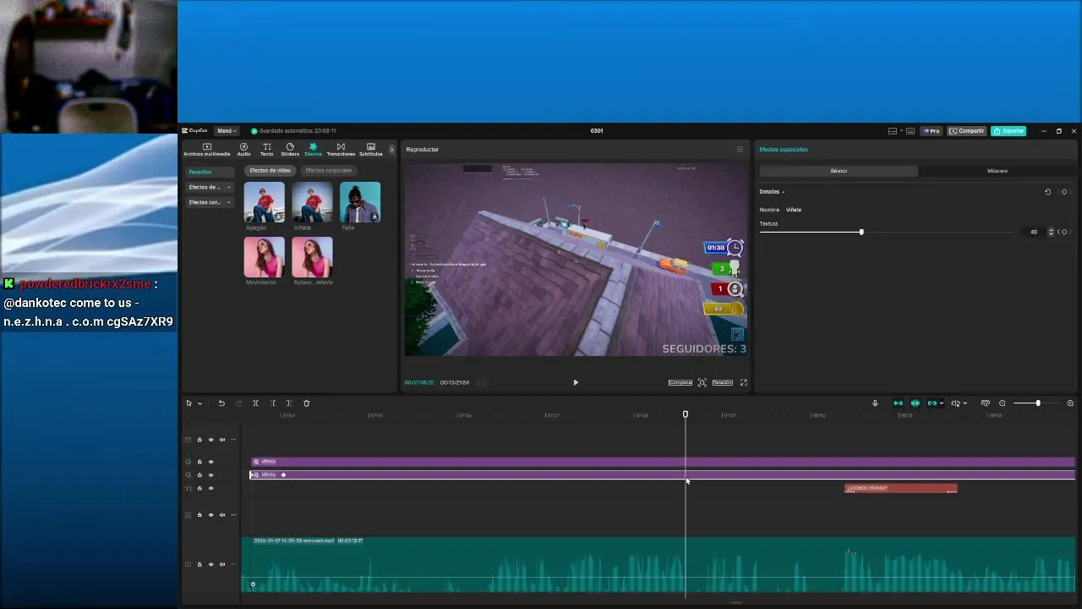The height and width of the screenshot is (609, 1082).
Task: Delete left of playhead
Action: pos(273,403)
